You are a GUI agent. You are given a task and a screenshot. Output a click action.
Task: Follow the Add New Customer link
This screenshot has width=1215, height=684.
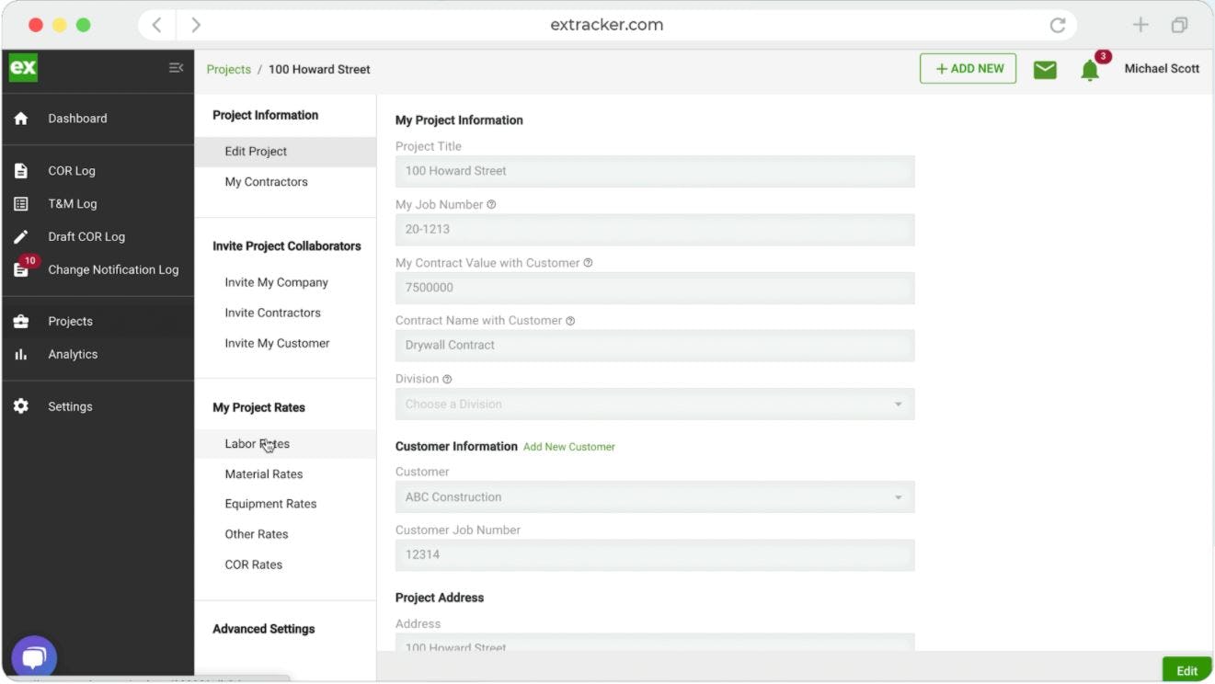point(568,446)
